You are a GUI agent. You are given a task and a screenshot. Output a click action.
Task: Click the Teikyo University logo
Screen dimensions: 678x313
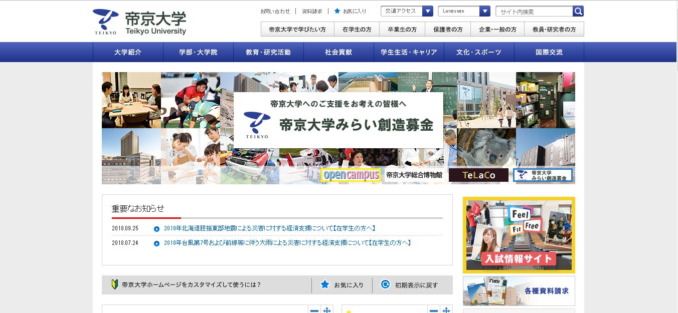pos(139,22)
